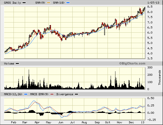
Task: Click the Dec label on time axis
Action: tap(131, 122)
